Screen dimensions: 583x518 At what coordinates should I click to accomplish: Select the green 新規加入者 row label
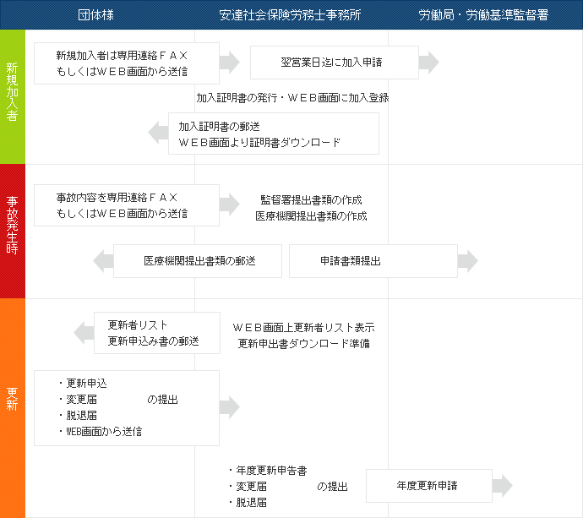[x=13, y=96]
